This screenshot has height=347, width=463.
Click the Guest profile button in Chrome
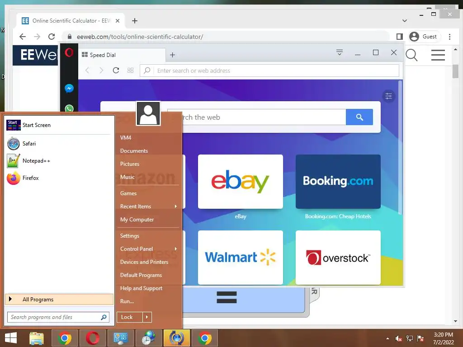pos(424,37)
